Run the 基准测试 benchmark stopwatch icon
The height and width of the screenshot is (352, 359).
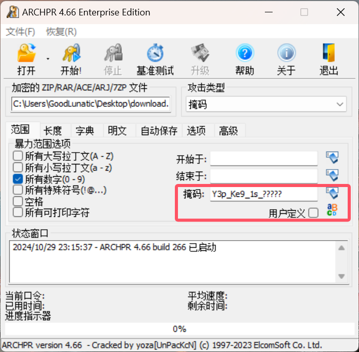(x=155, y=53)
